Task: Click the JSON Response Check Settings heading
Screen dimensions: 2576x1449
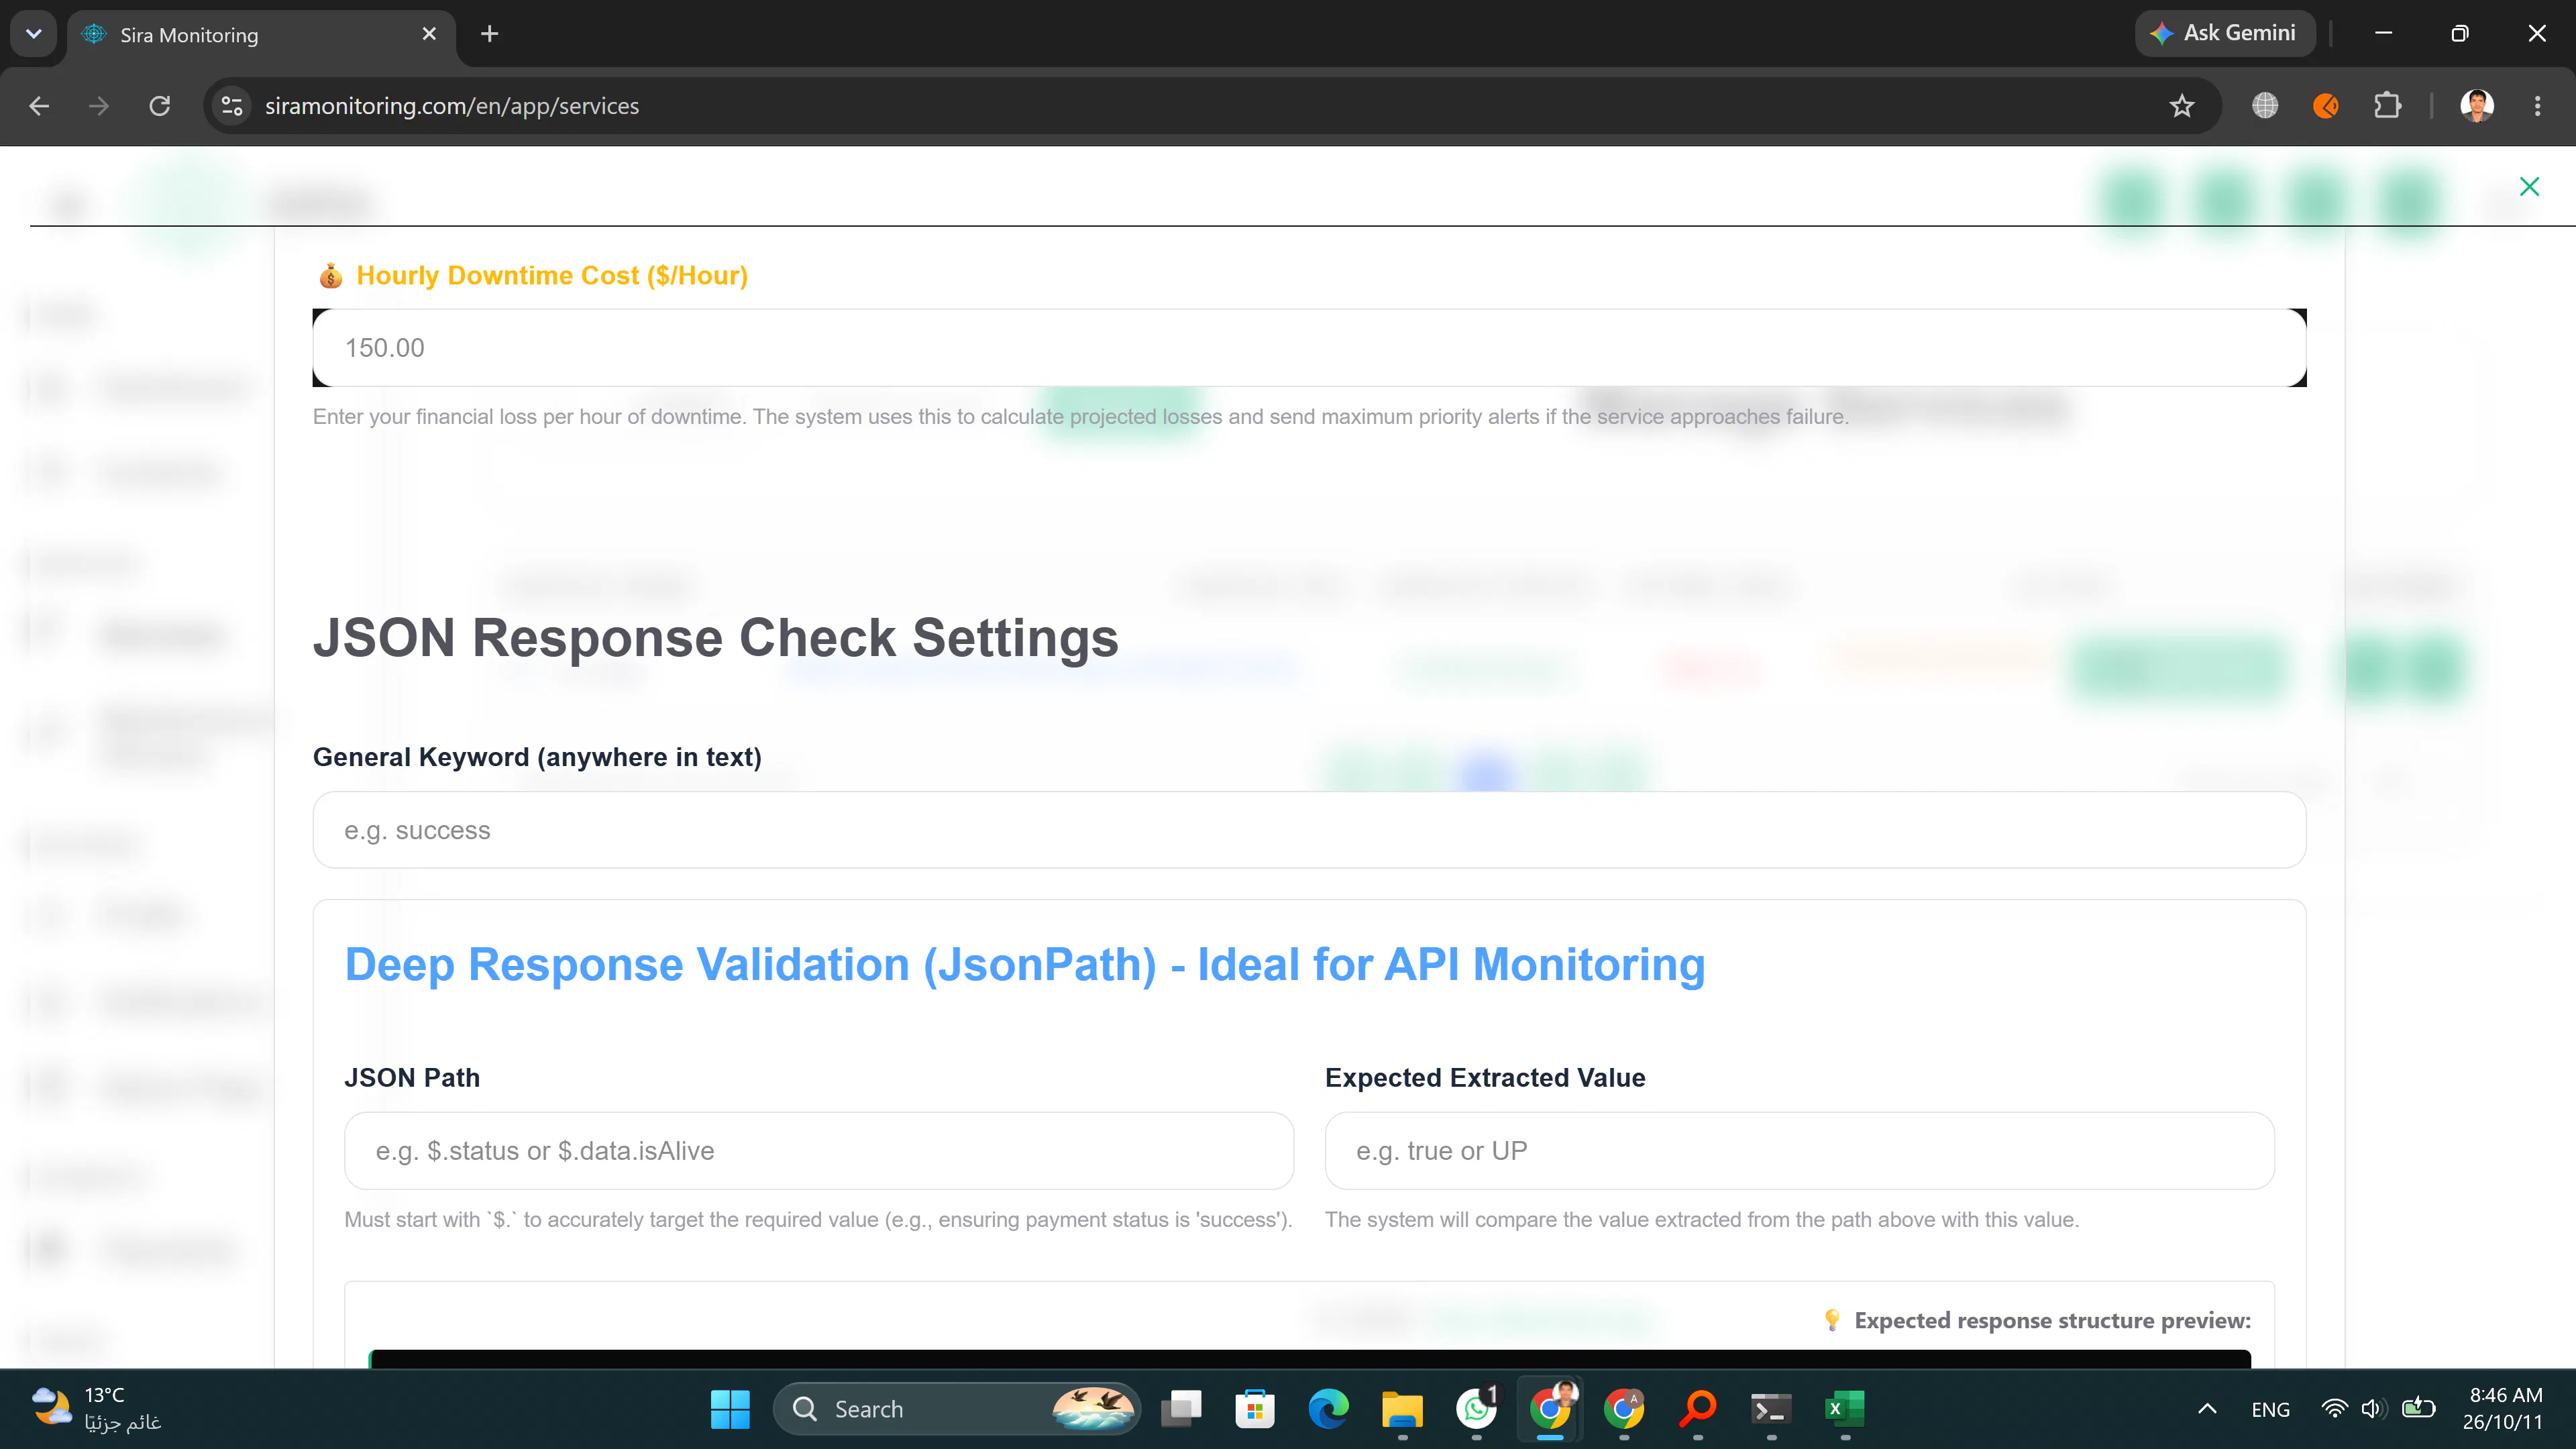Action: (716, 638)
